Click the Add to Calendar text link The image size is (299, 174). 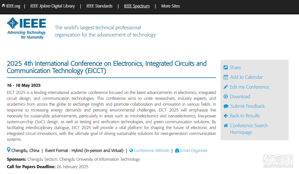(x=246, y=77)
